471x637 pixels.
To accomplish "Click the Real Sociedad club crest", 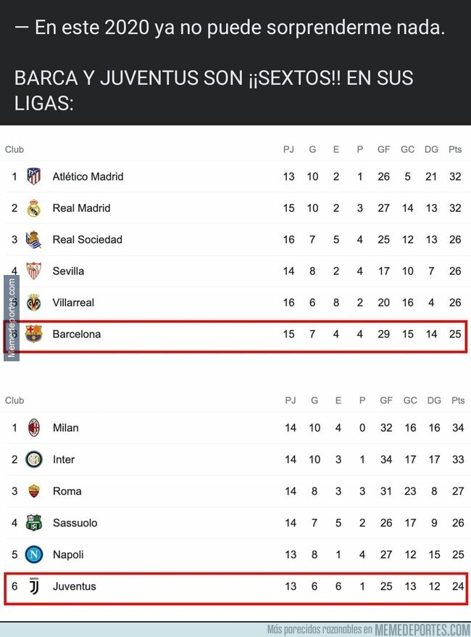I will pos(33,239).
